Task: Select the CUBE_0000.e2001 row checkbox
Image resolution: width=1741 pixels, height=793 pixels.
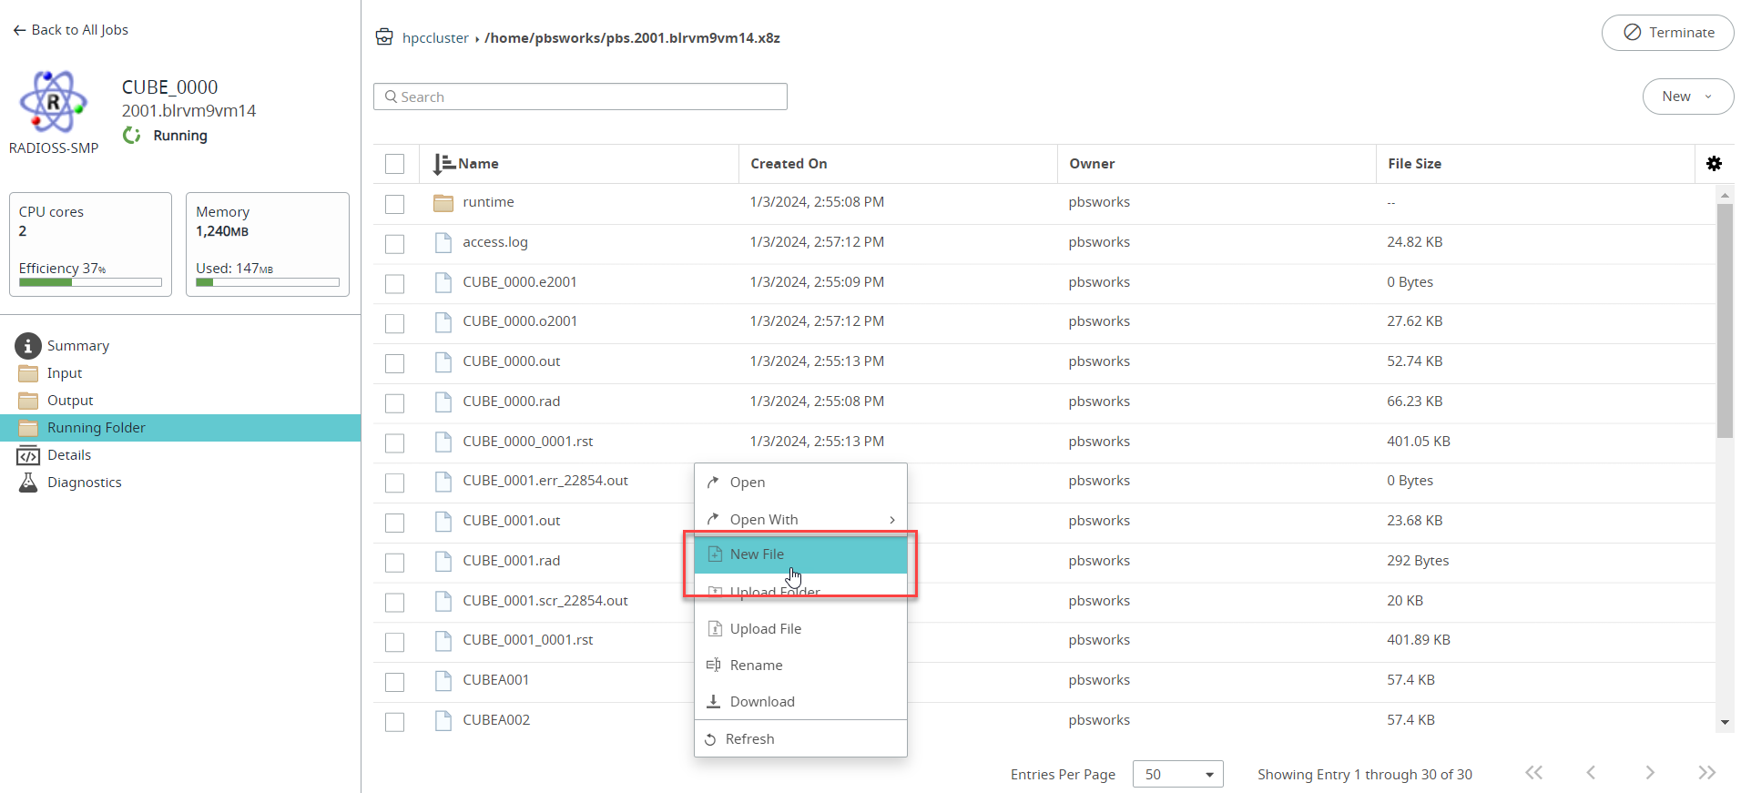Action: (x=394, y=284)
